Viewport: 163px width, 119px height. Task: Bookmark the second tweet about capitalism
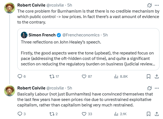[148, 114]
